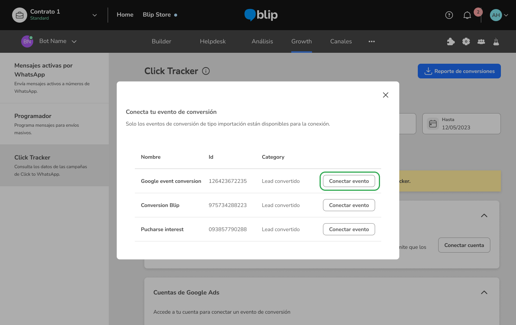Expand the Contrato 1 dropdown
This screenshot has height=325, width=516.
[x=94, y=15]
